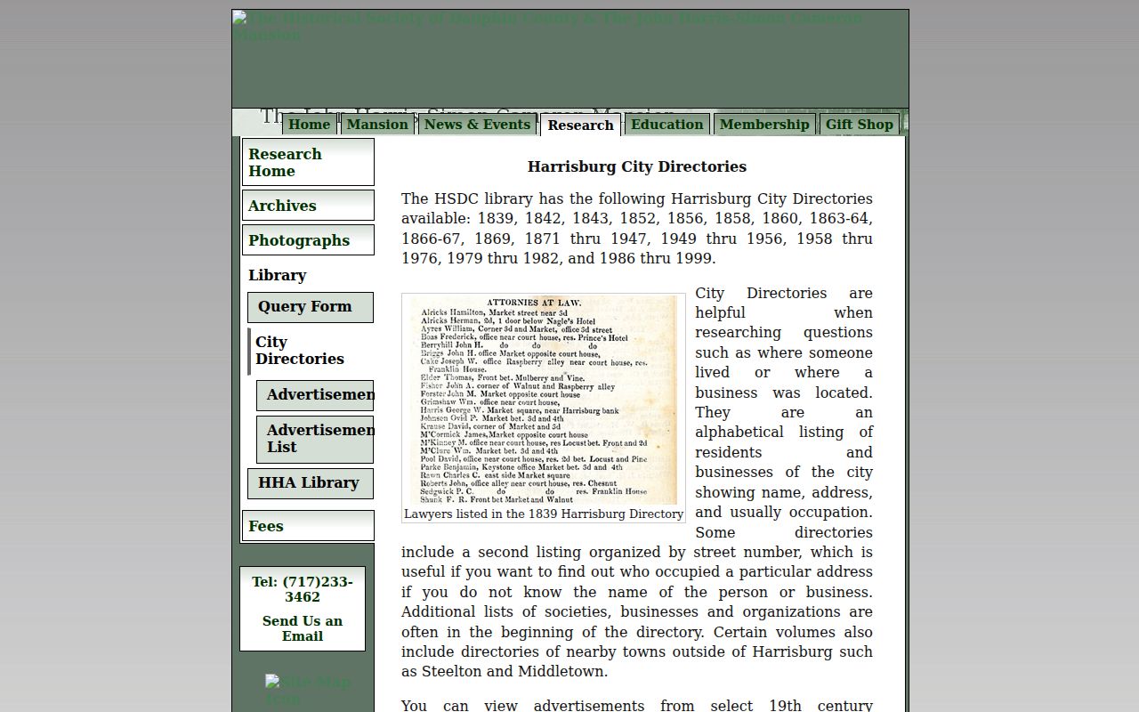This screenshot has width=1139, height=712.
Task: Open the 1839 attorneys directory thumbnail
Action: pyautogui.click(x=544, y=400)
